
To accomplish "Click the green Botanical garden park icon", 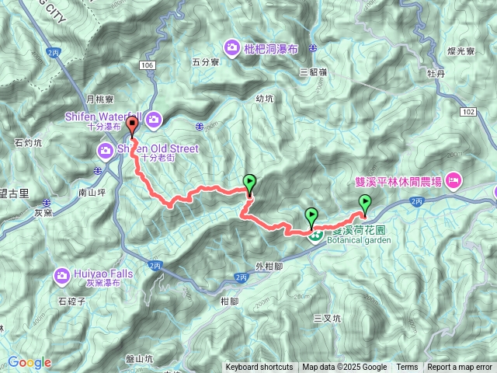I will (x=316, y=236).
